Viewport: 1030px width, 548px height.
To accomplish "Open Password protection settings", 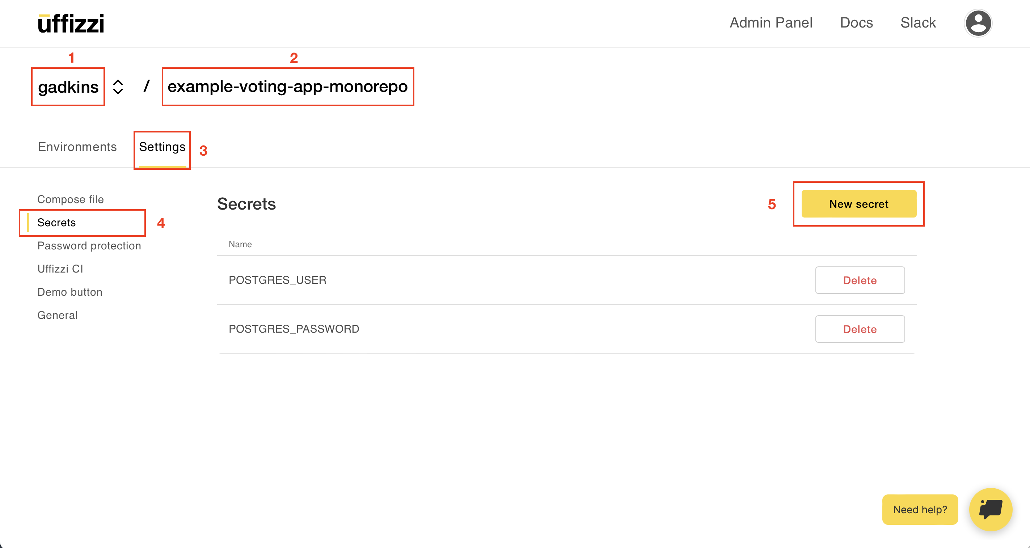I will (89, 246).
